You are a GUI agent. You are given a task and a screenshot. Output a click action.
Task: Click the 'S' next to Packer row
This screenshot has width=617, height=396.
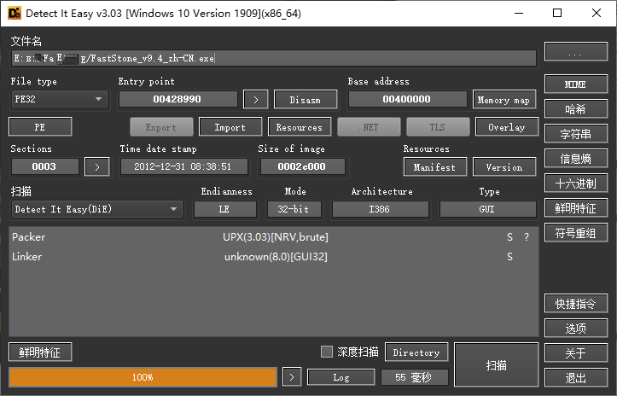[x=510, y=237]
